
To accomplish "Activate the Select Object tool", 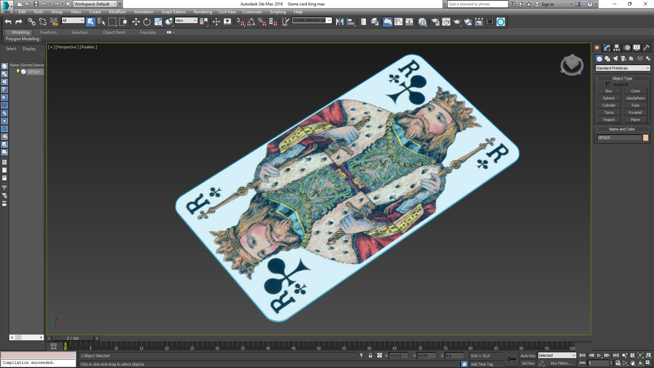I will [x=90, y=22].
